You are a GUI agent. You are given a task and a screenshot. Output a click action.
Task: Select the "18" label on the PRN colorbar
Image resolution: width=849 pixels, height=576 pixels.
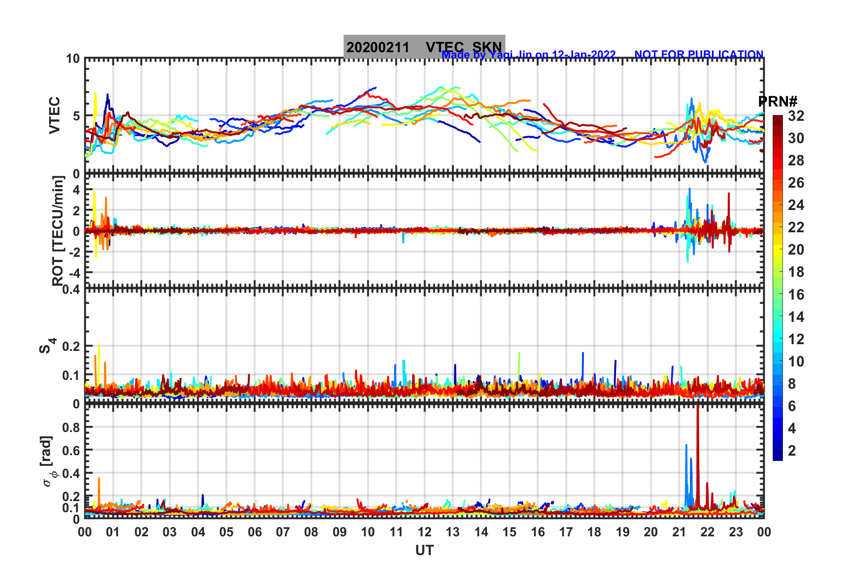(796, 272)
